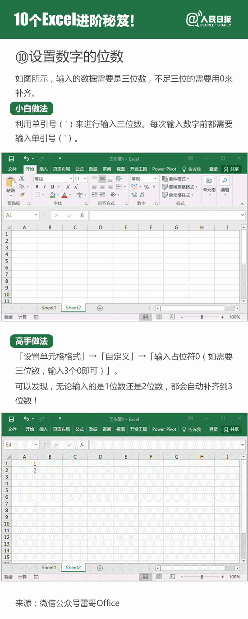Click the zoom slider in the second window

[202, 577]
